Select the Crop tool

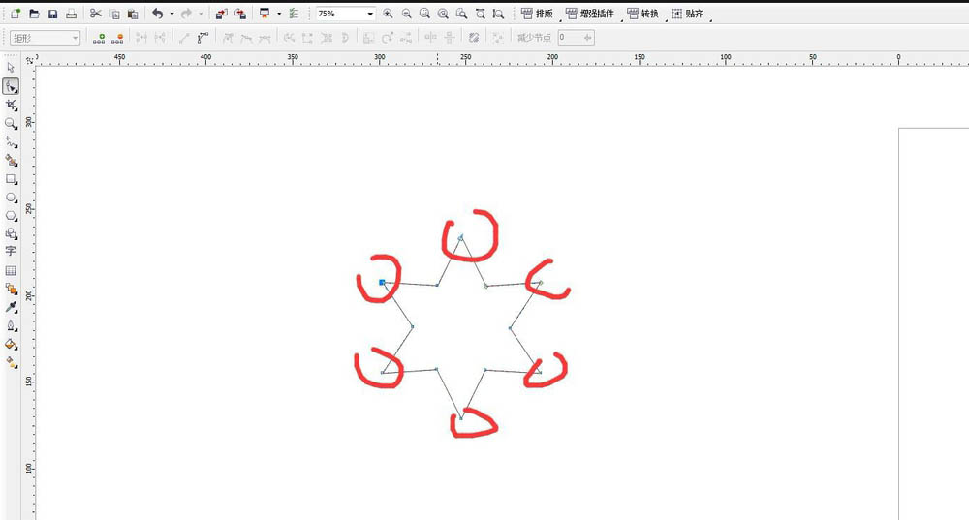point(11,105)
